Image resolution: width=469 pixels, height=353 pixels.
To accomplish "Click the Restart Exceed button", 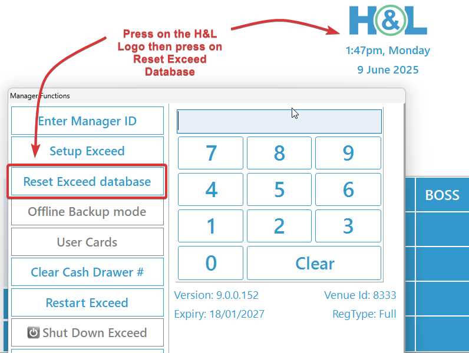I will [x=87, y=302].
